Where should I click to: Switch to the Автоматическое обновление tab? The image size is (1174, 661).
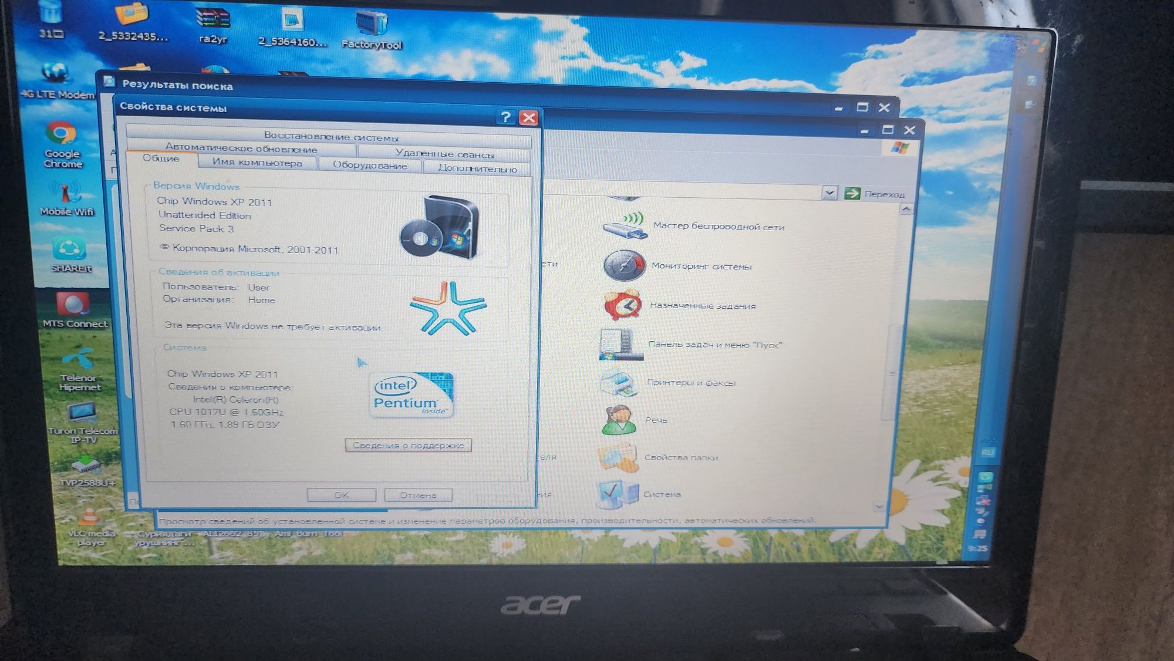tap(241, 149)
